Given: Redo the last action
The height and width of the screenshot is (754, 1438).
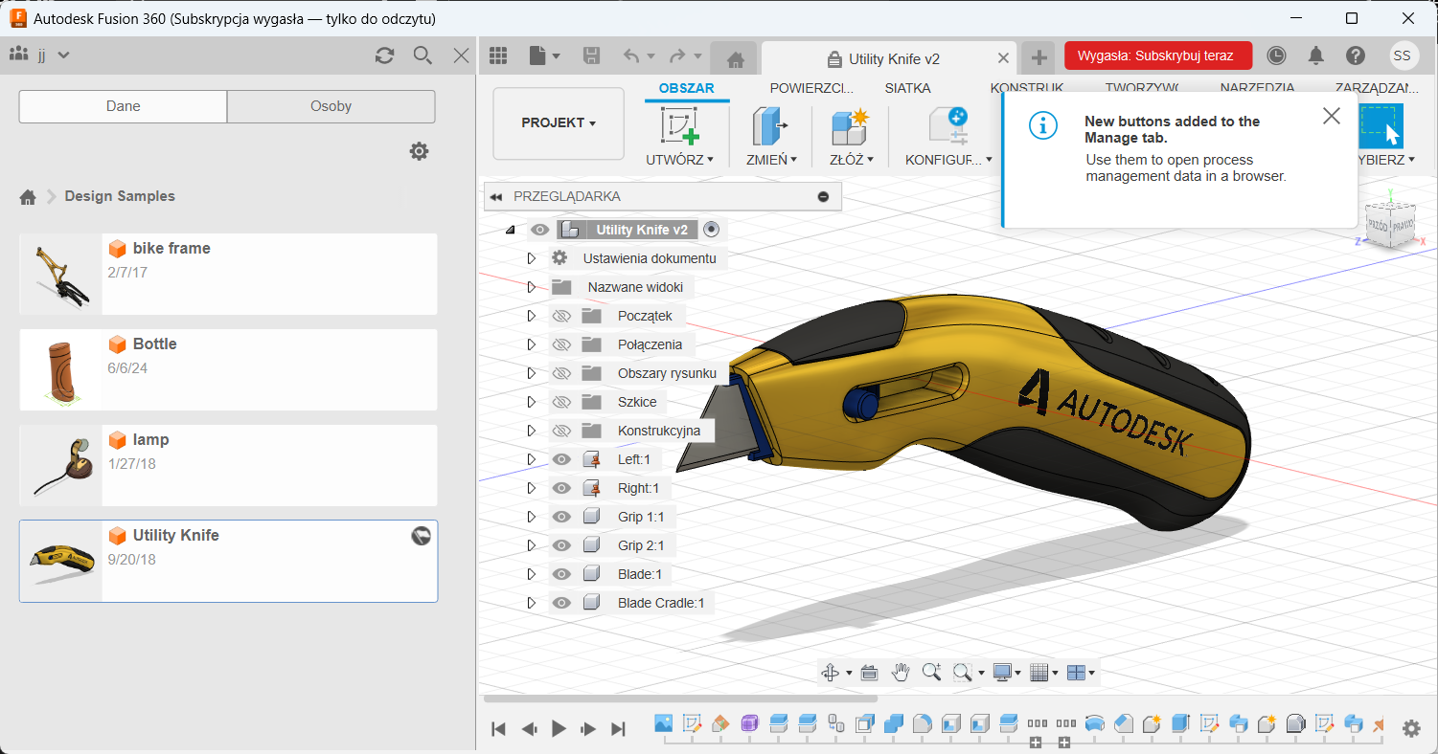Looking at the screenshot, I should 677,55.
